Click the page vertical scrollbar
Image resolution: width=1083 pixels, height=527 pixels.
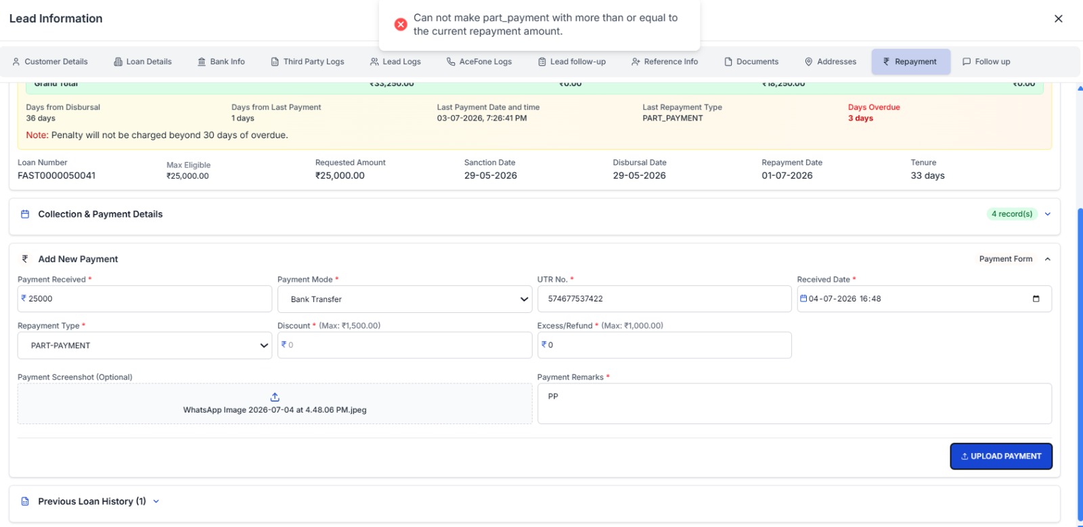1080,364
